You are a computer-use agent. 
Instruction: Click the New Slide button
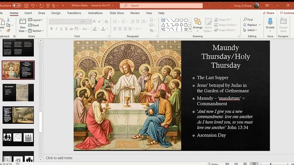(23, 25)
